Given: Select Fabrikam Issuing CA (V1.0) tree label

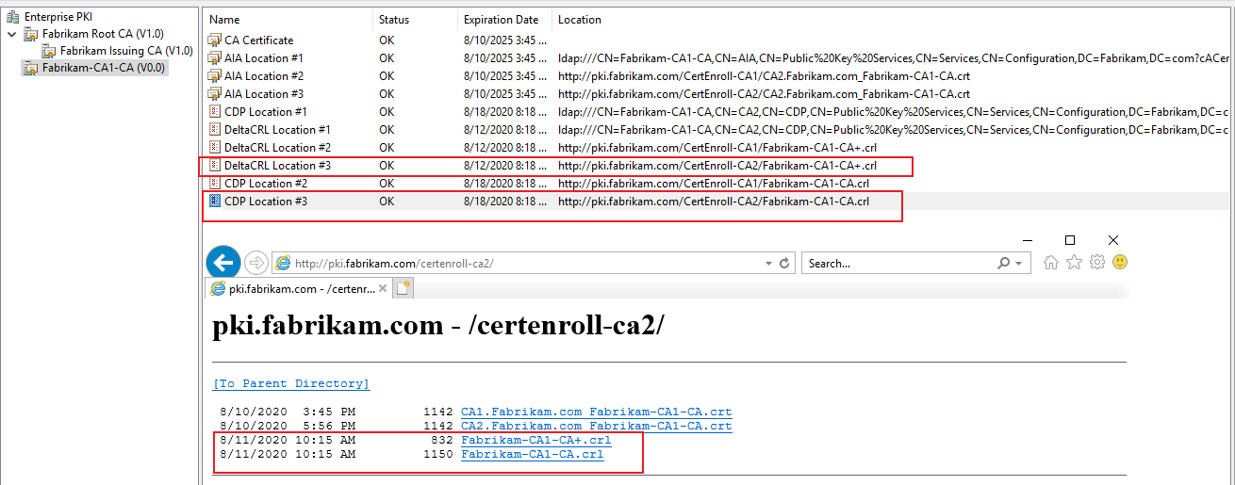Looking at the screenshot, I should 126,51.
